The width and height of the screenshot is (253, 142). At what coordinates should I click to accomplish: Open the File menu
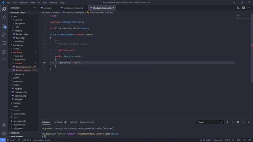coord(9,3)
